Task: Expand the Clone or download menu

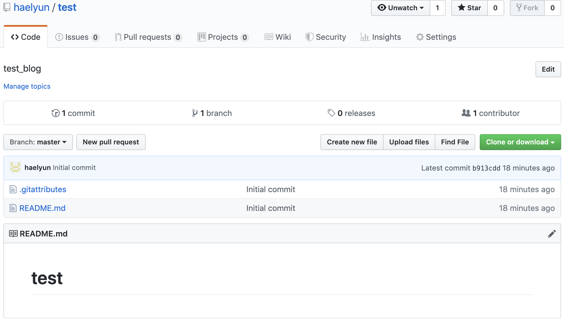Action: (x=520, y=142)
